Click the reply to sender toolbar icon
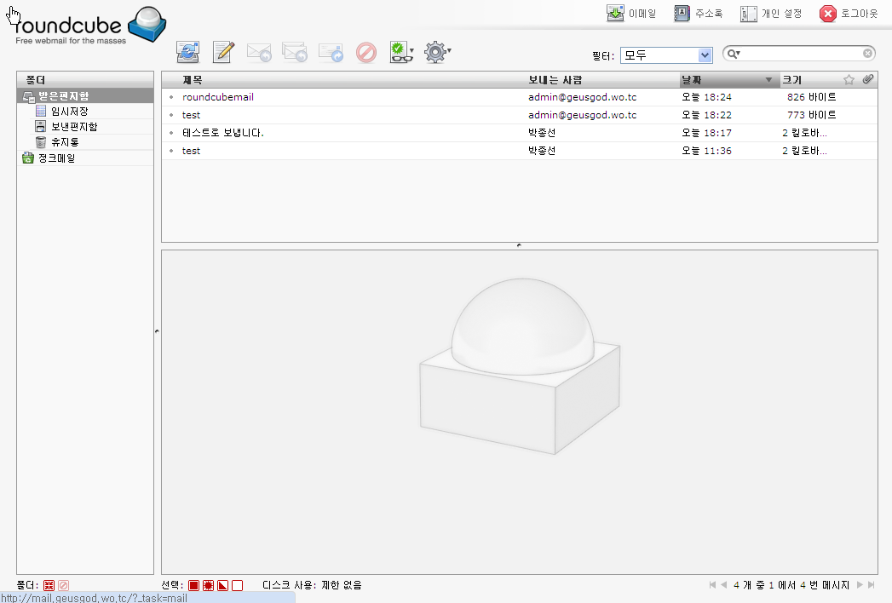Screen dimensions: 892x603 [259, 52]
